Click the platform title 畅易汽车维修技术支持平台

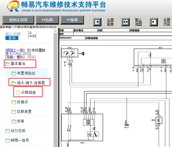point(63,5)
